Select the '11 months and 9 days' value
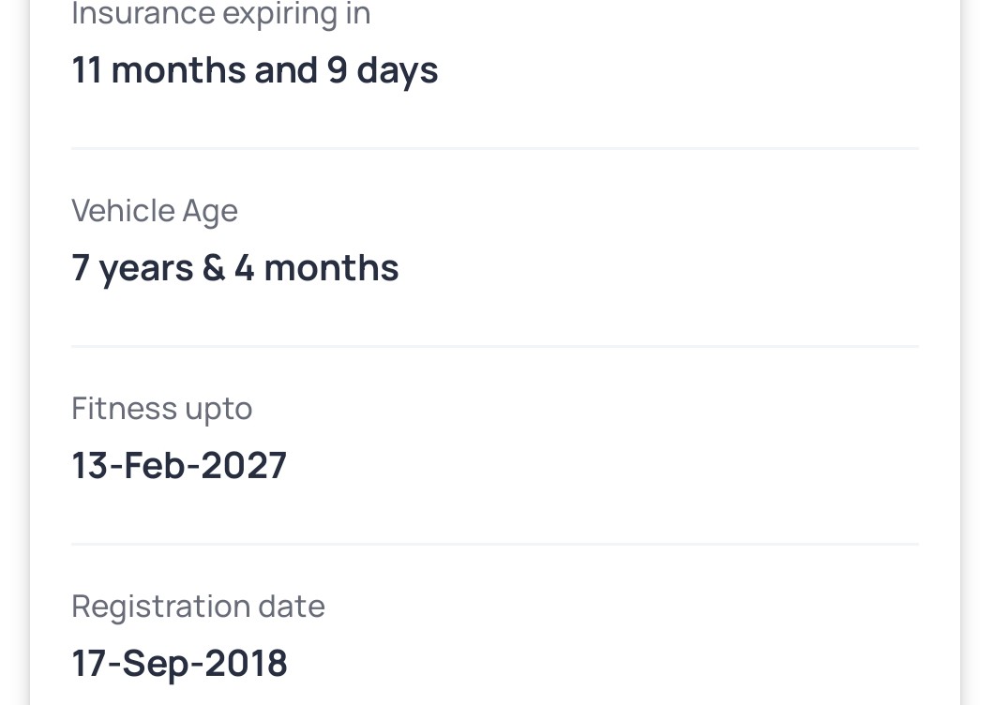 254,70
